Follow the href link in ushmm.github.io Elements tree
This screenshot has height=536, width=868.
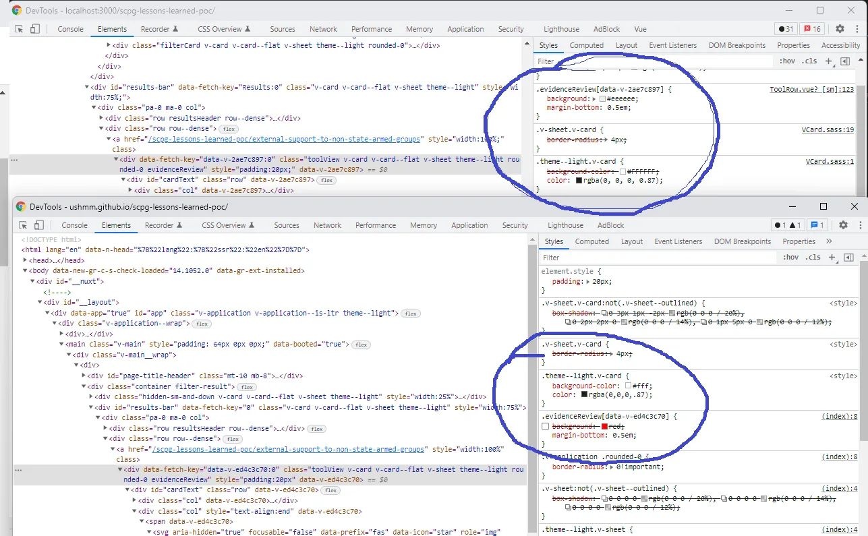(288, 449)
